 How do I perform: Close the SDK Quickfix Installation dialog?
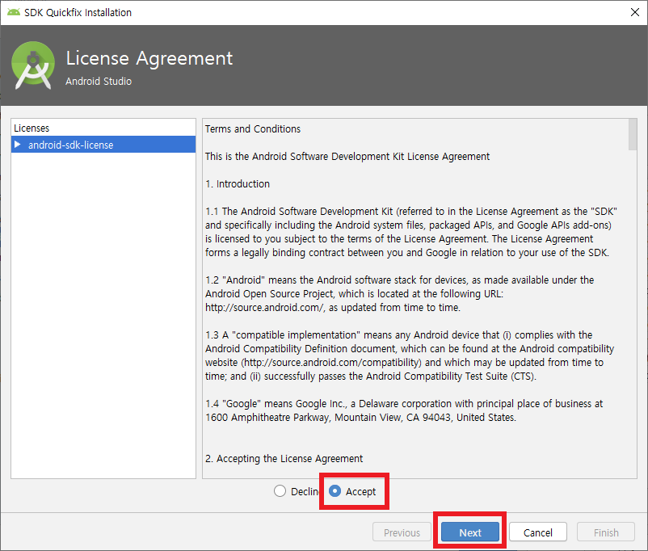click(x=635, y=12)
